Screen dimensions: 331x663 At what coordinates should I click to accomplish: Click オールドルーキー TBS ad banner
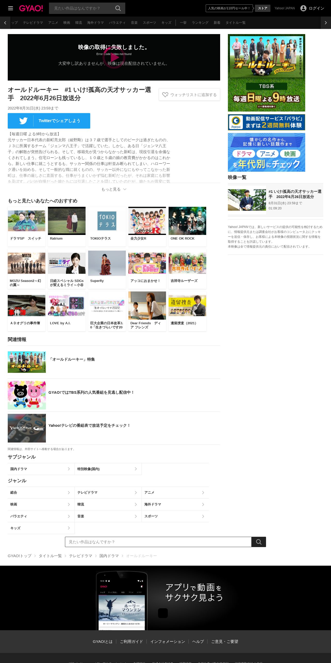[267, 73]
